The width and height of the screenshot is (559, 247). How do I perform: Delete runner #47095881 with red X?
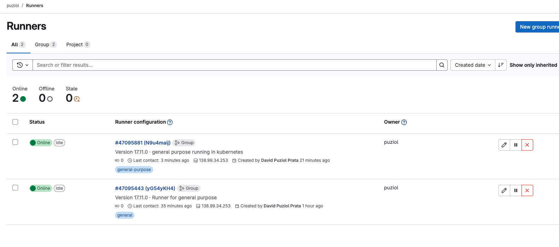pos(527,145)
